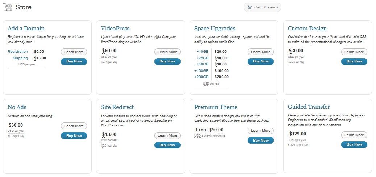Image resolution: width=376 pixels, height=177 pixels.
Task: Buy the Guided Transfer service
Action: (x=354, y=144)
